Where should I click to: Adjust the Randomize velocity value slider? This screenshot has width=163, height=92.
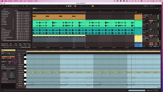[x=11, y=77]
